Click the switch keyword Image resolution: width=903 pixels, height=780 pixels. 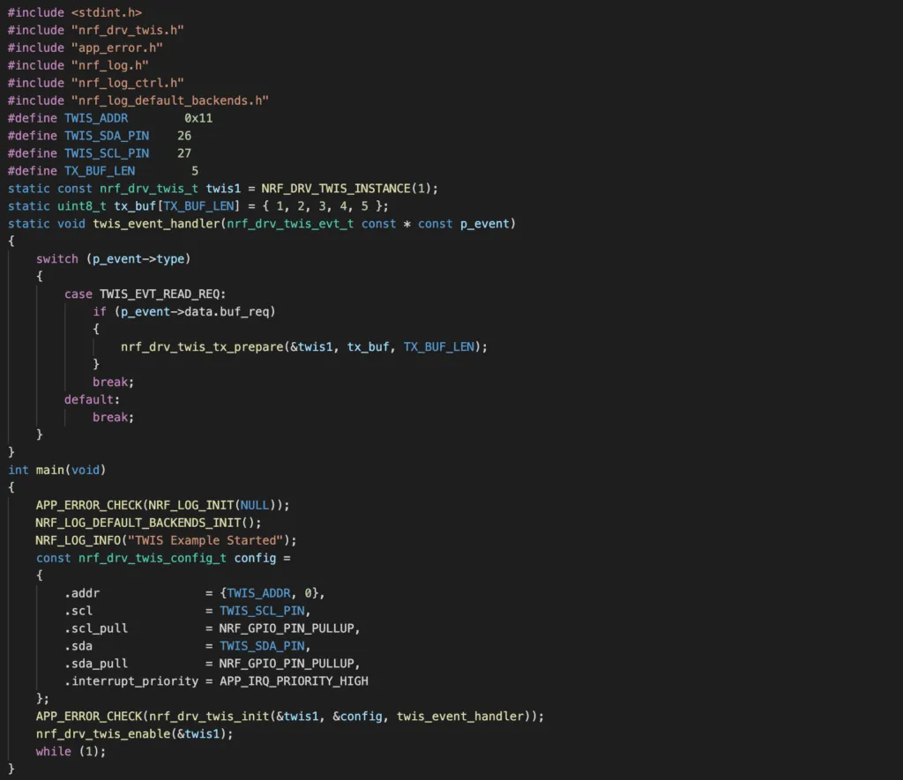[56, 258]
